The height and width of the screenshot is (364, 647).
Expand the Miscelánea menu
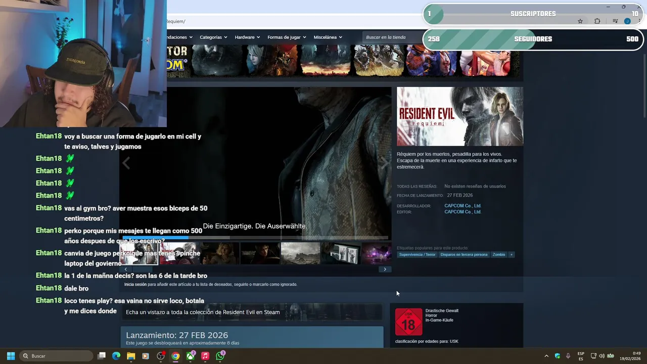[x=328, y=37]
